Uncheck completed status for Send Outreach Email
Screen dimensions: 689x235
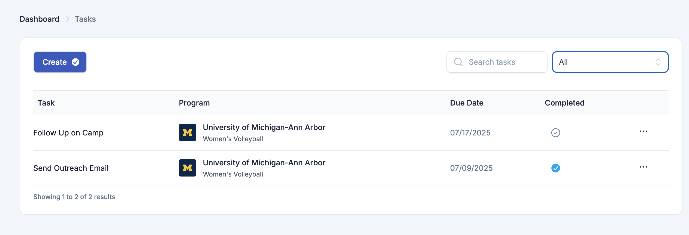[555, 168]
